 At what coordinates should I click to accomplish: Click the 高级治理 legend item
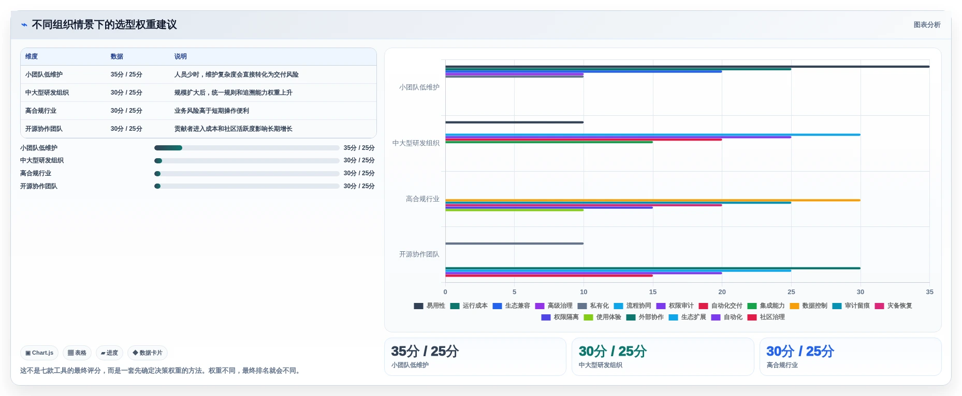pyautogui.click(x=554, y=306)
